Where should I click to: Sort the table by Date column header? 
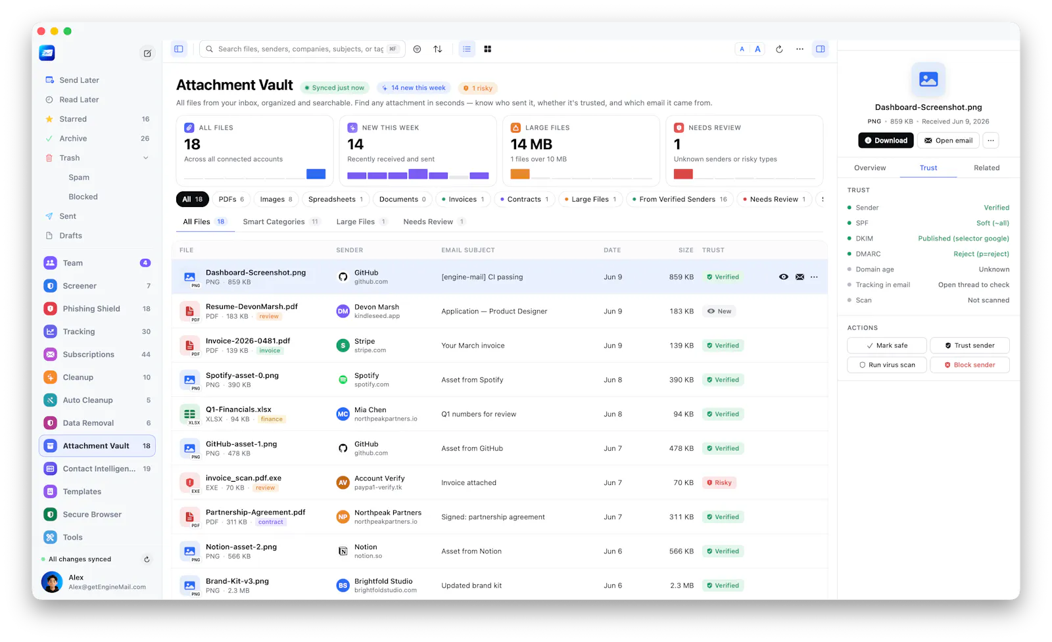612,250
